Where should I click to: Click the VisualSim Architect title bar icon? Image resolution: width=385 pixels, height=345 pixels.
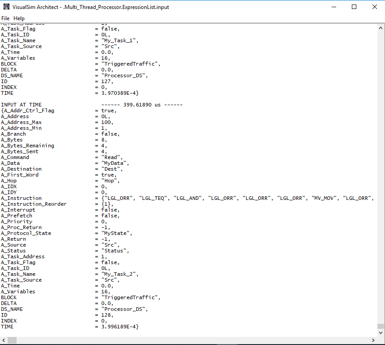click(6, 7)
